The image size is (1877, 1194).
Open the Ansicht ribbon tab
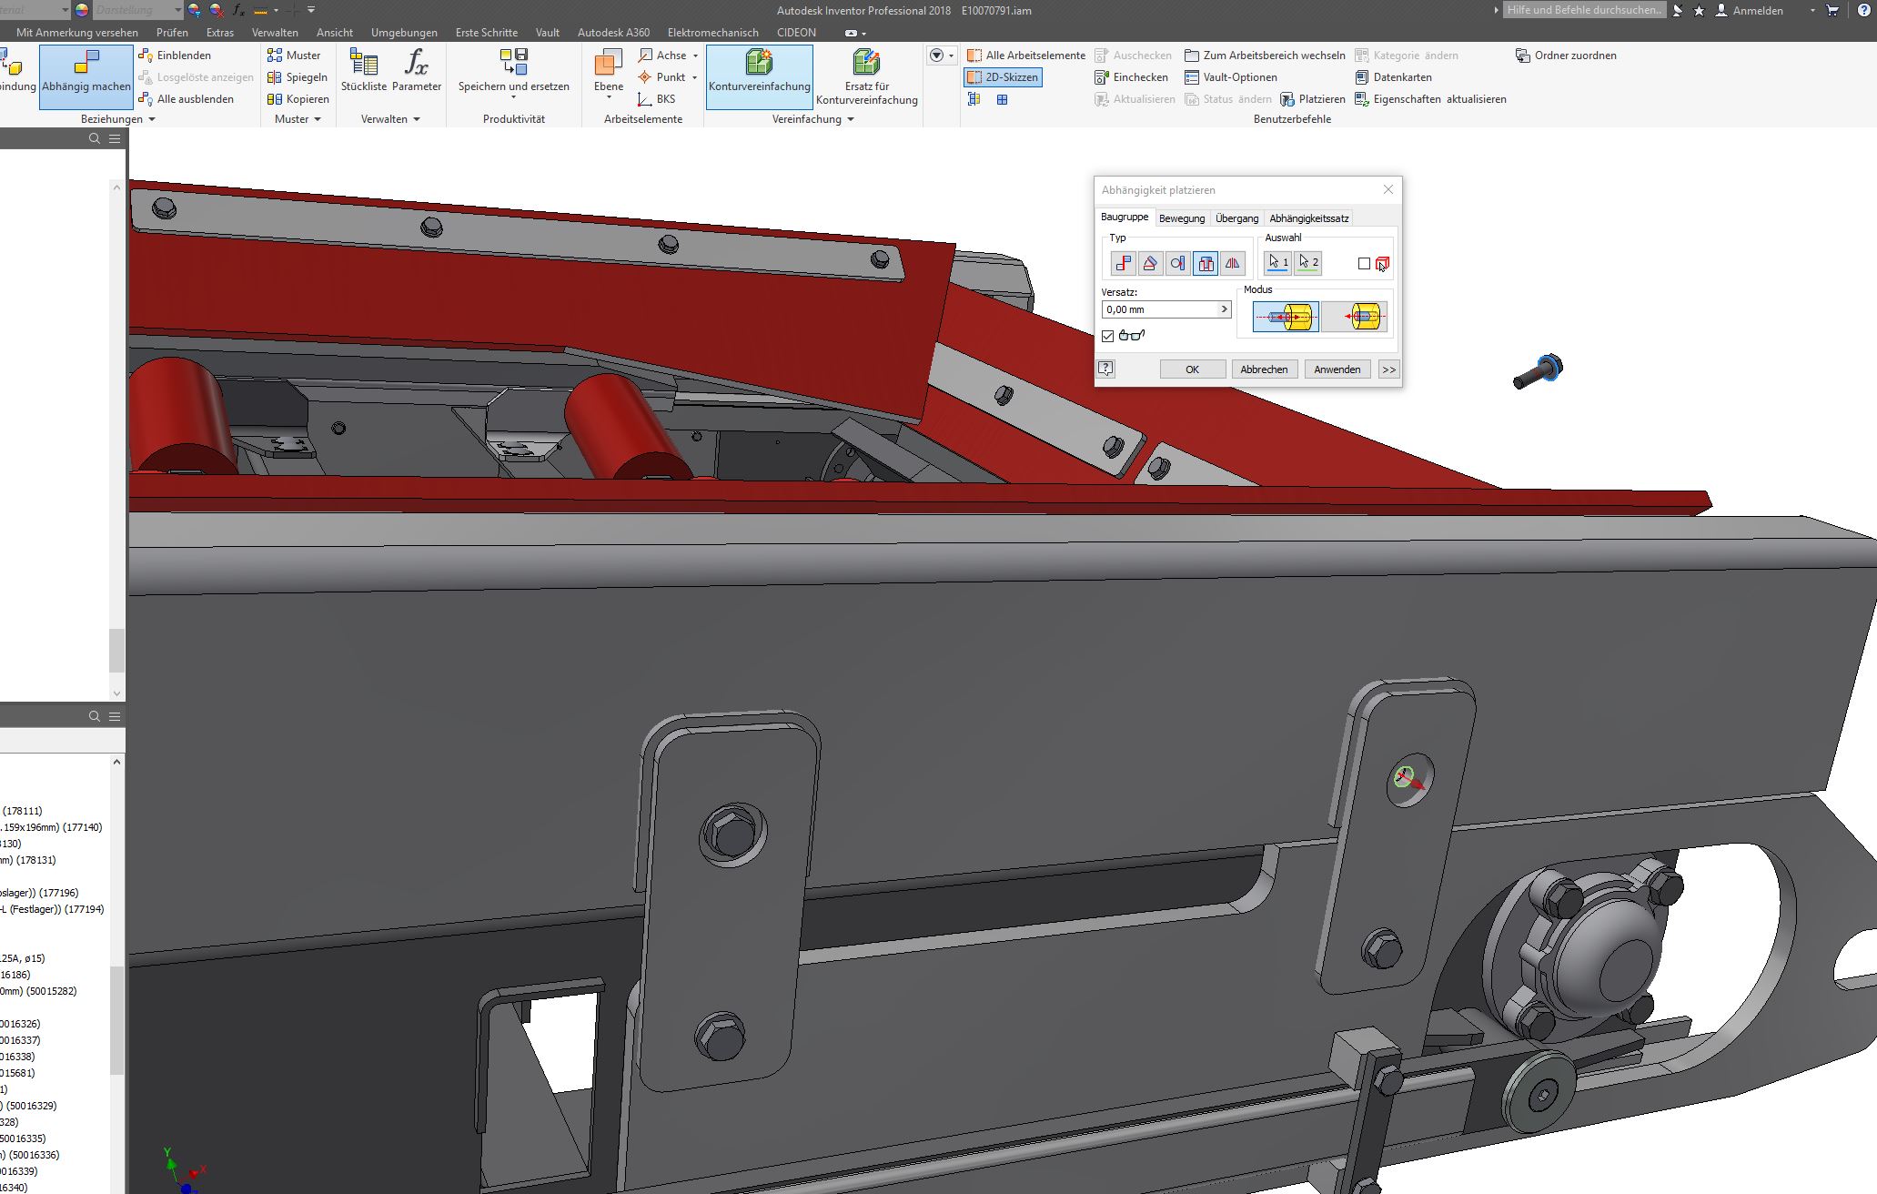click(334, 32)
